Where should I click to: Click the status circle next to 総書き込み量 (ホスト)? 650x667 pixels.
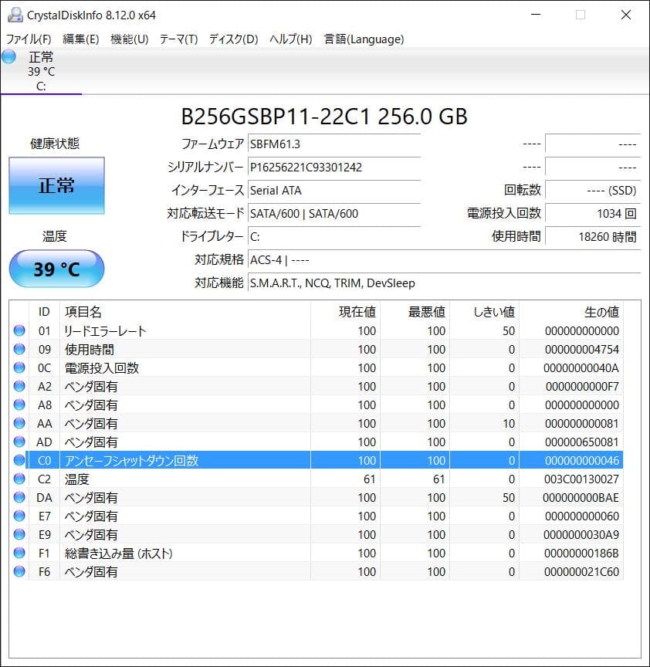[19, 553]
